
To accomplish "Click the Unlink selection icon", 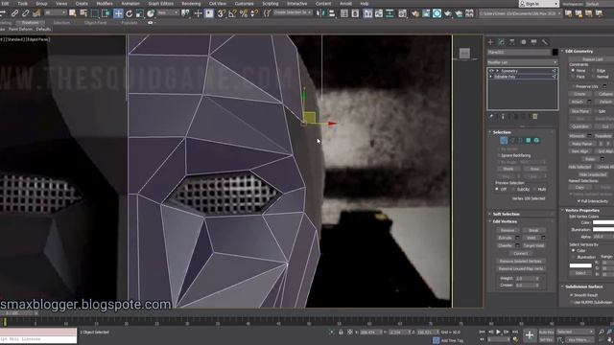I will (x=26, y=13).
